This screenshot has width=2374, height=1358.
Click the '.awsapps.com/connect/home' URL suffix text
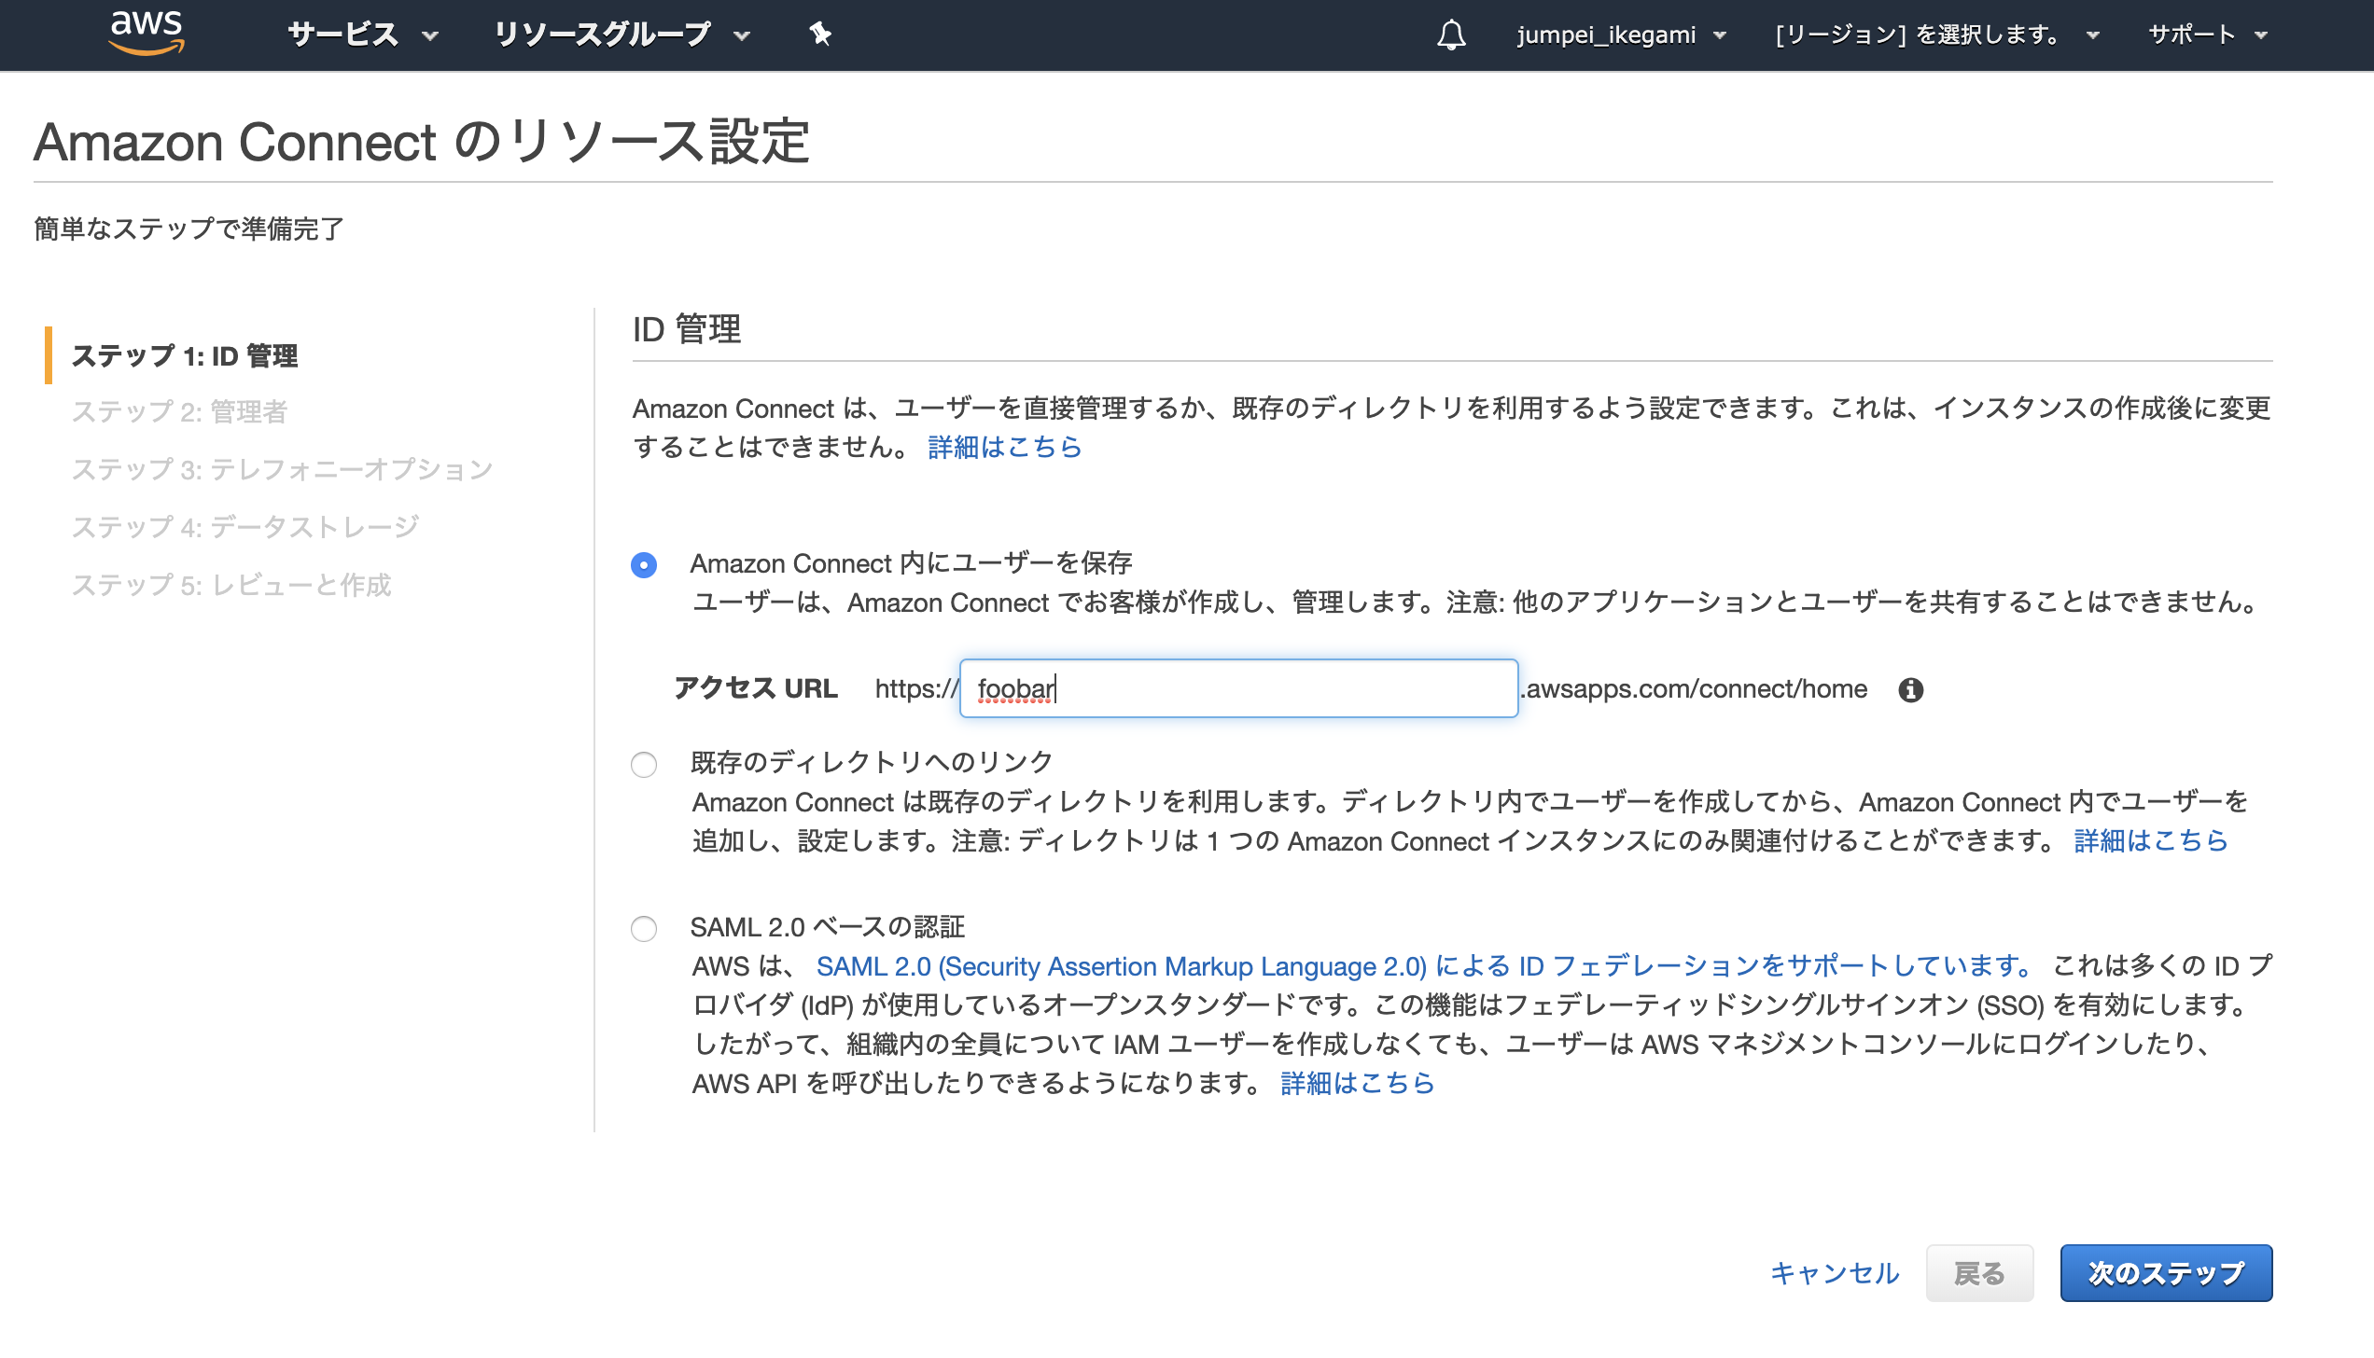1695,689
